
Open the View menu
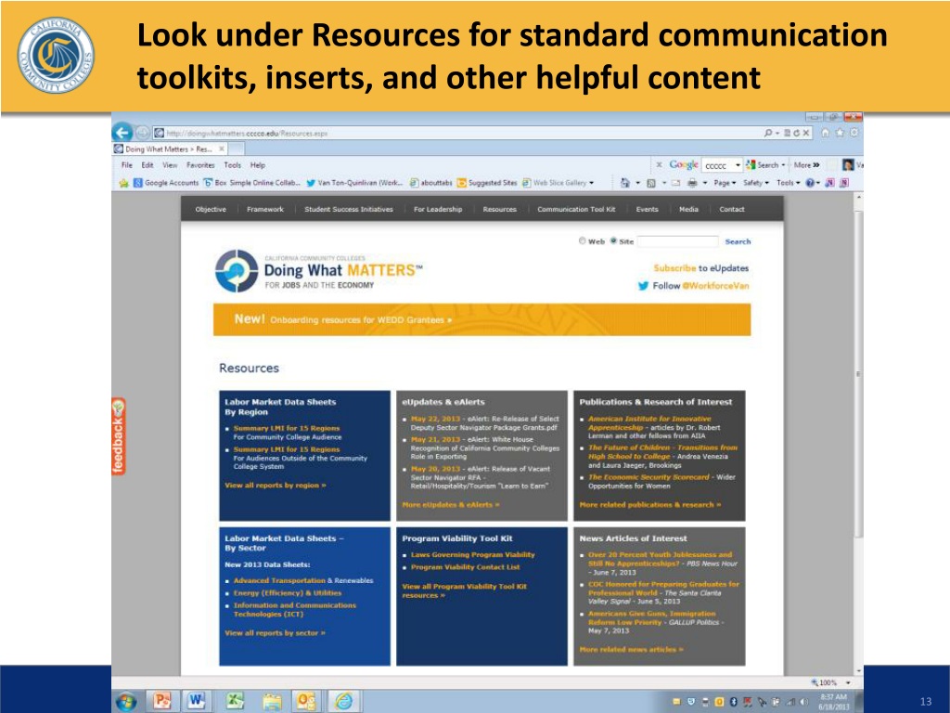(170, 165)
